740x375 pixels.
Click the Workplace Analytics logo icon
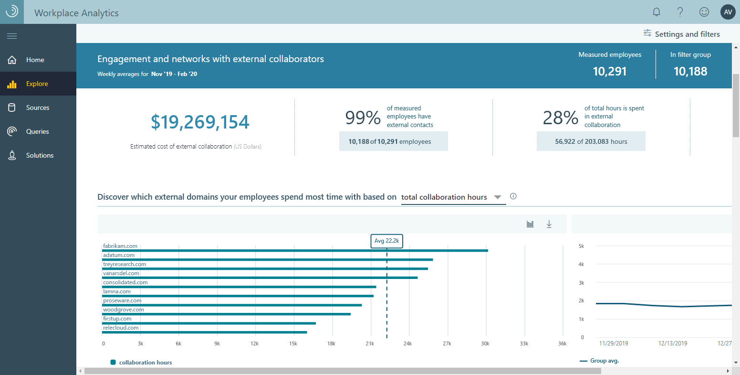point(12,12)
